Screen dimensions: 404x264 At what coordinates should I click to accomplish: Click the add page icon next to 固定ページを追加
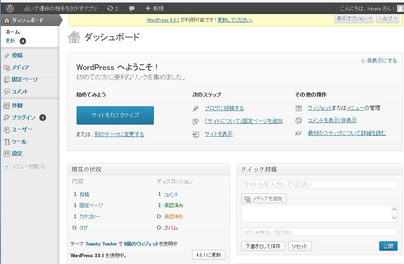click(x=196, y=121)
